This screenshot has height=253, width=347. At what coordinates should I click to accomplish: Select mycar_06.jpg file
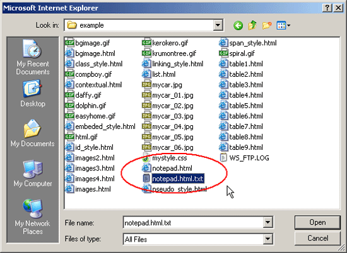tap(168, 147)
